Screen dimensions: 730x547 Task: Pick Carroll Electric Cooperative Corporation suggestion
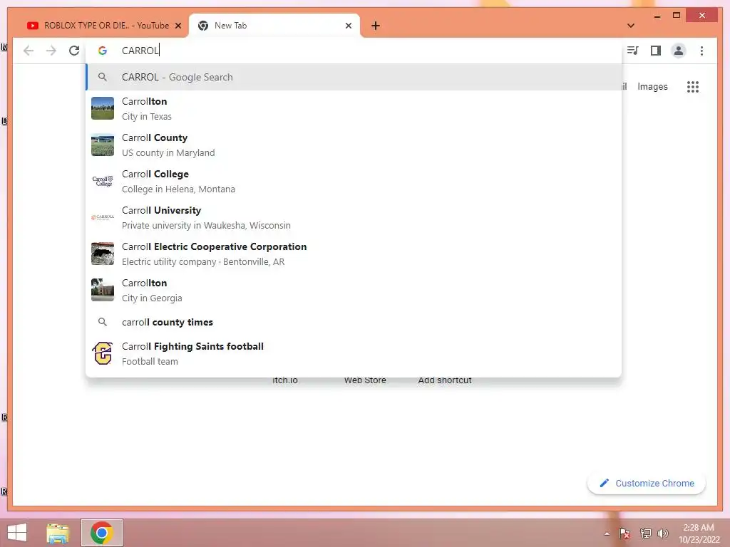(x=354, y=254)
